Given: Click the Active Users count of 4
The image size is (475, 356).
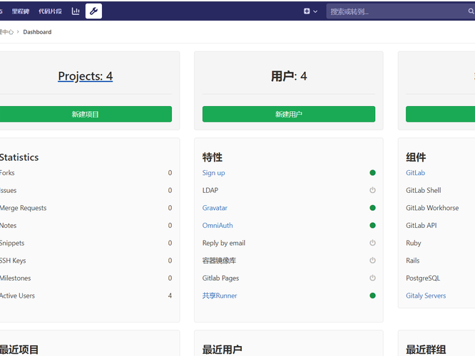Looking at the screenshot, I should [x=170, y=295].
